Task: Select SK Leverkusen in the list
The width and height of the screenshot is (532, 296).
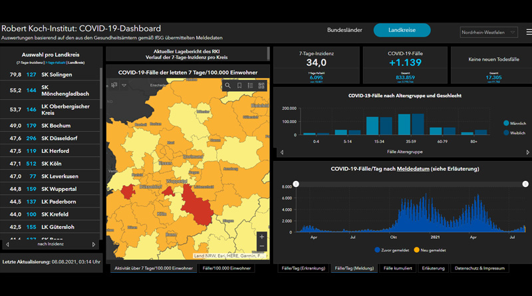Action: 50,176
